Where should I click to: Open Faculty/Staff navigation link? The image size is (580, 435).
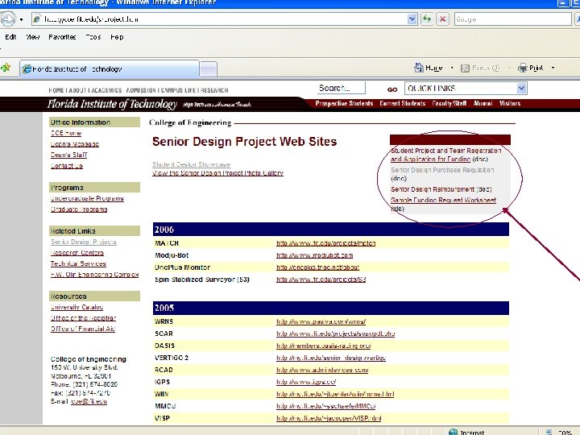(449, 104)
